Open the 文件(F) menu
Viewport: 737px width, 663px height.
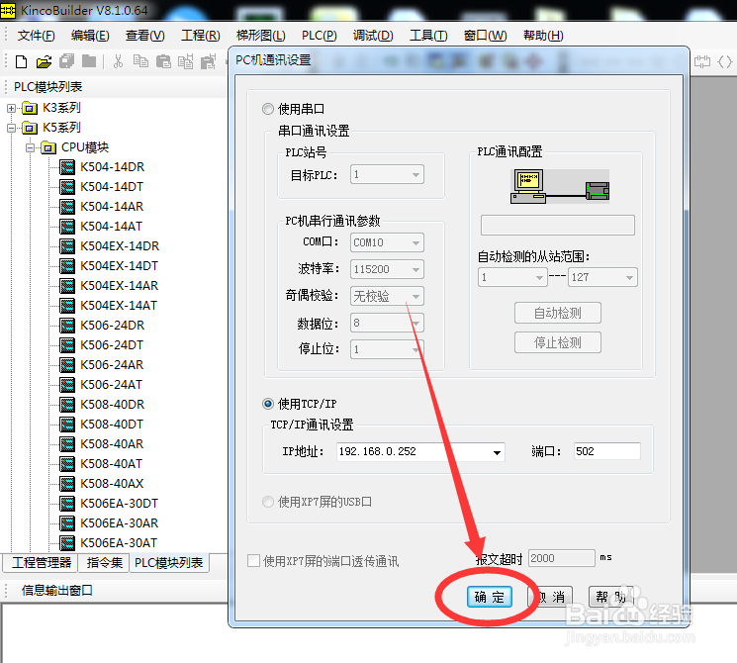(x=37, y=36)
